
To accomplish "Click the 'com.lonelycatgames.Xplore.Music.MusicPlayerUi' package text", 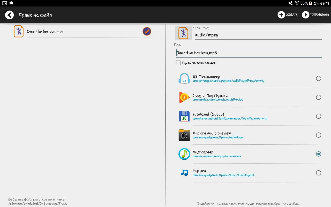I will pos(224,175).
